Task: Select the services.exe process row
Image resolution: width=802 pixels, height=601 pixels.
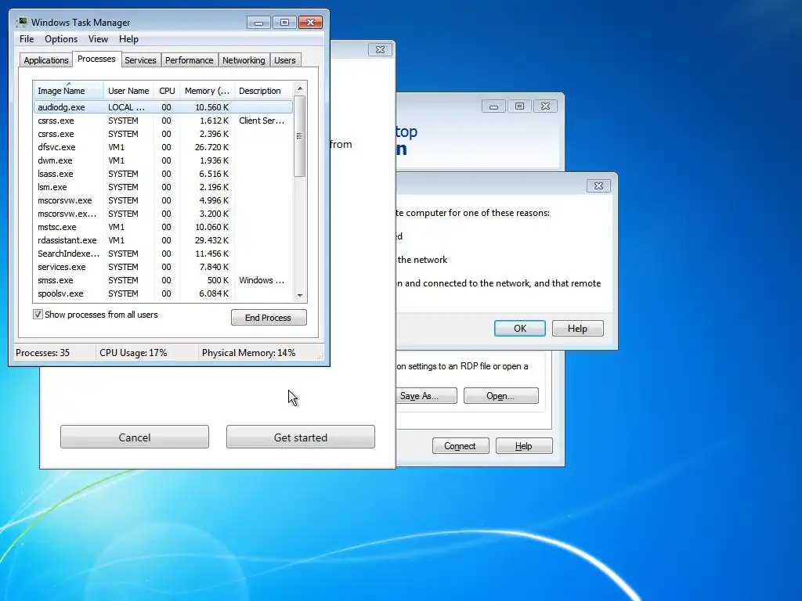Action: pyautogui.click(x=163, y=267)
